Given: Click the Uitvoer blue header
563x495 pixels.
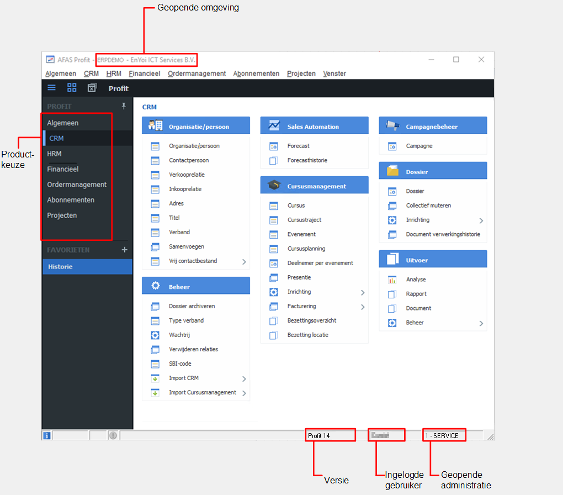Looking at the screenshot, I should [433, 259].
